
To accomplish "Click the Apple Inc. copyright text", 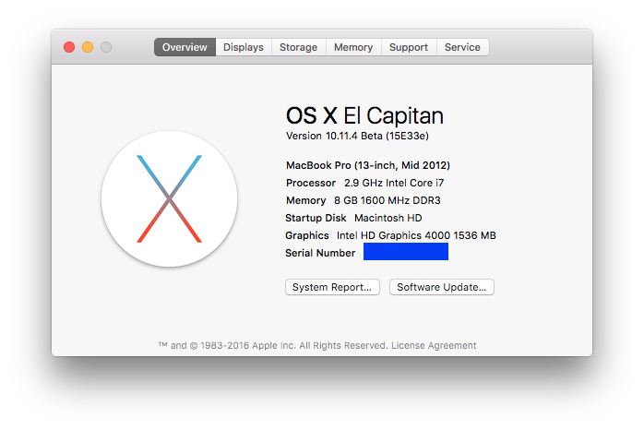I will click(273, 345).
